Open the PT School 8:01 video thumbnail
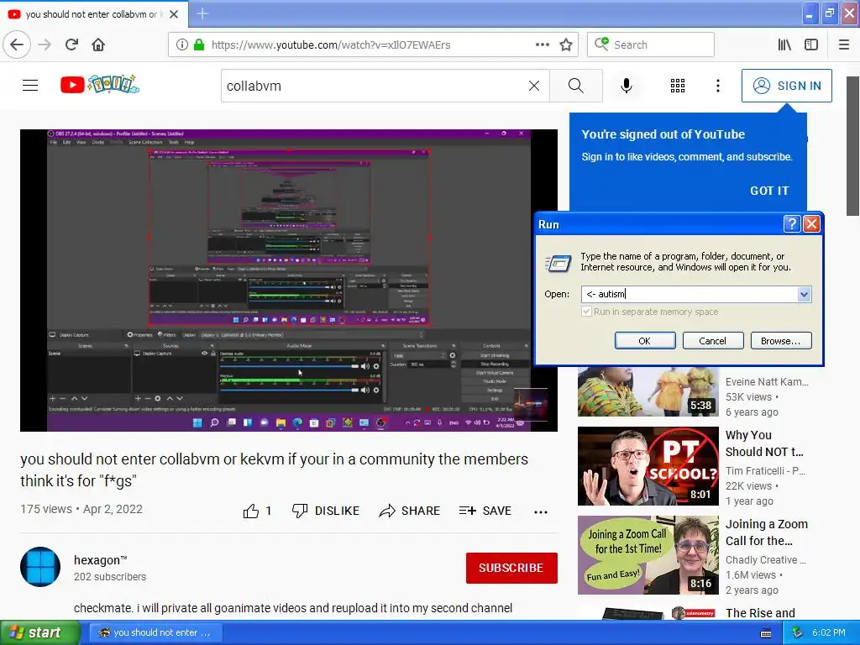The width and height of the screenshot is (860, 645). click(x=648, y=466)
